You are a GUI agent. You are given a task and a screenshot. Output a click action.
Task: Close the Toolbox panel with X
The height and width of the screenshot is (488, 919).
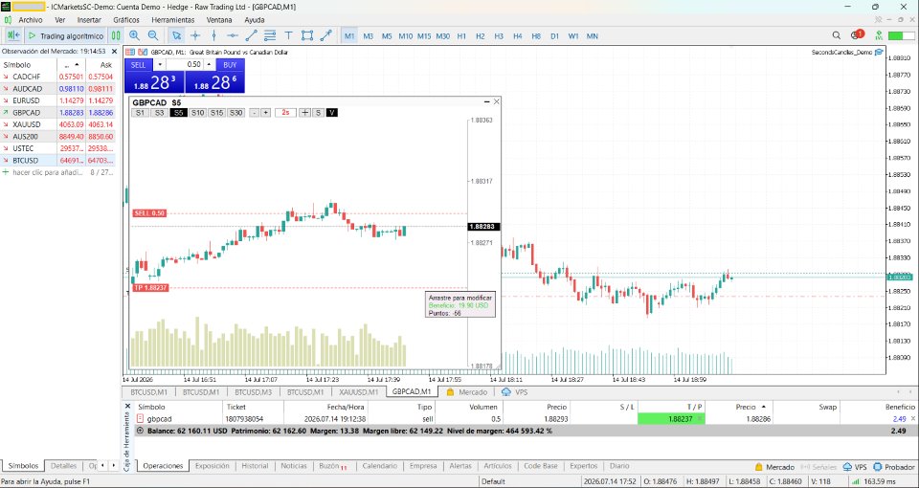click(x=127, y=406)
